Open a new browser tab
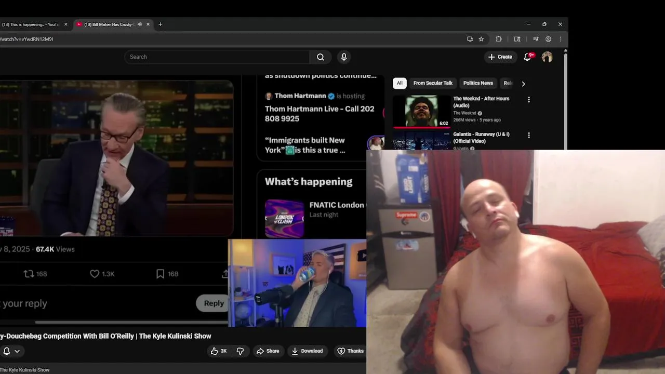This screenshot has height=374, width=665. [x=161, y=24]
